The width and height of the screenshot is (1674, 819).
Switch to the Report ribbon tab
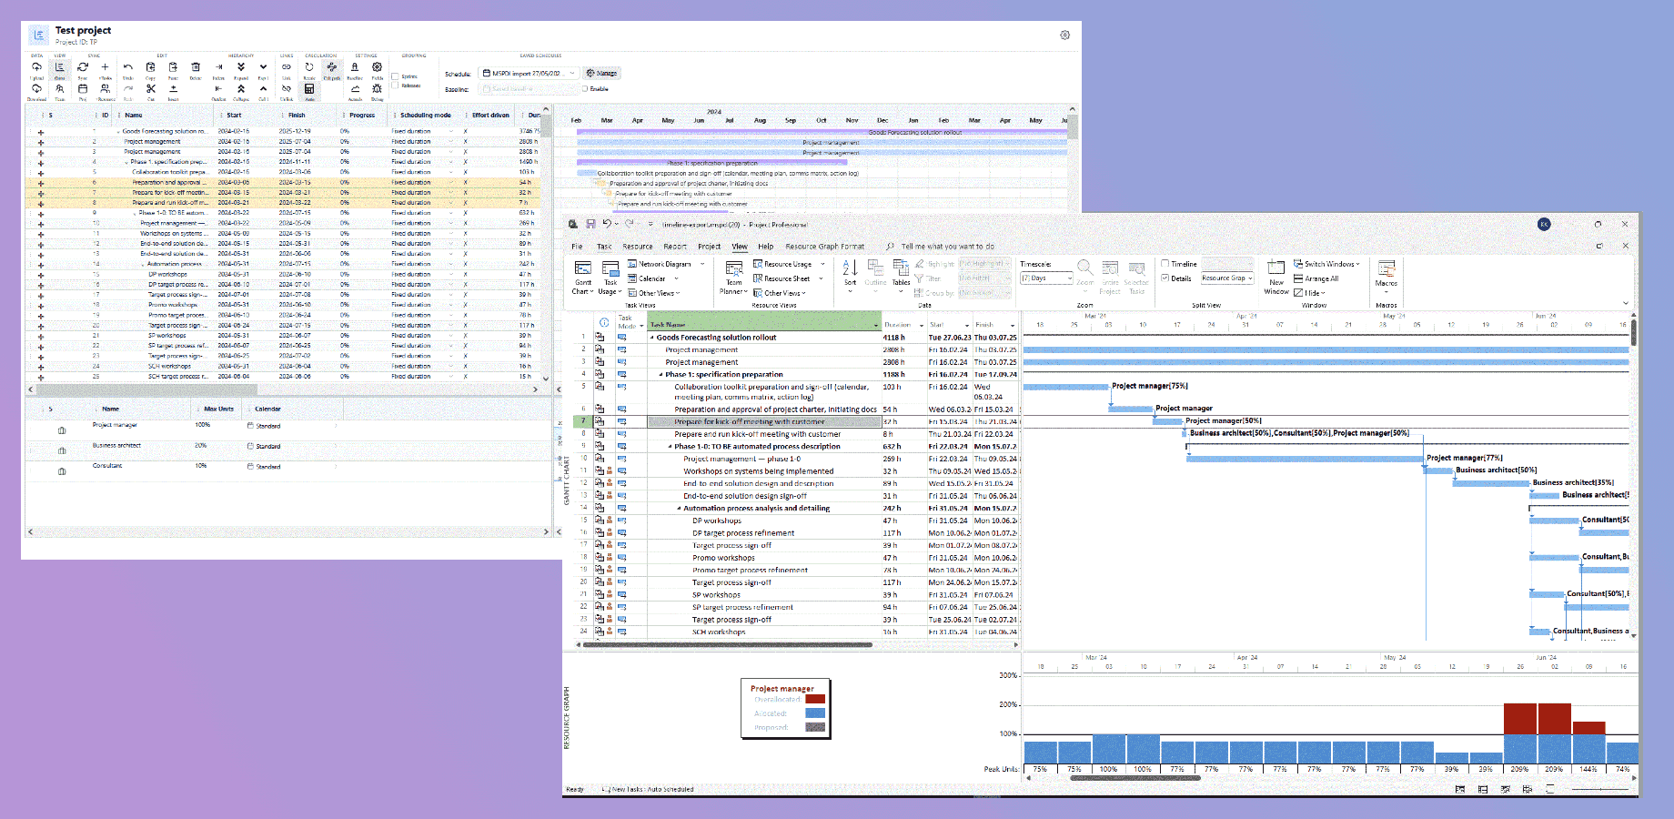[675, 247]
